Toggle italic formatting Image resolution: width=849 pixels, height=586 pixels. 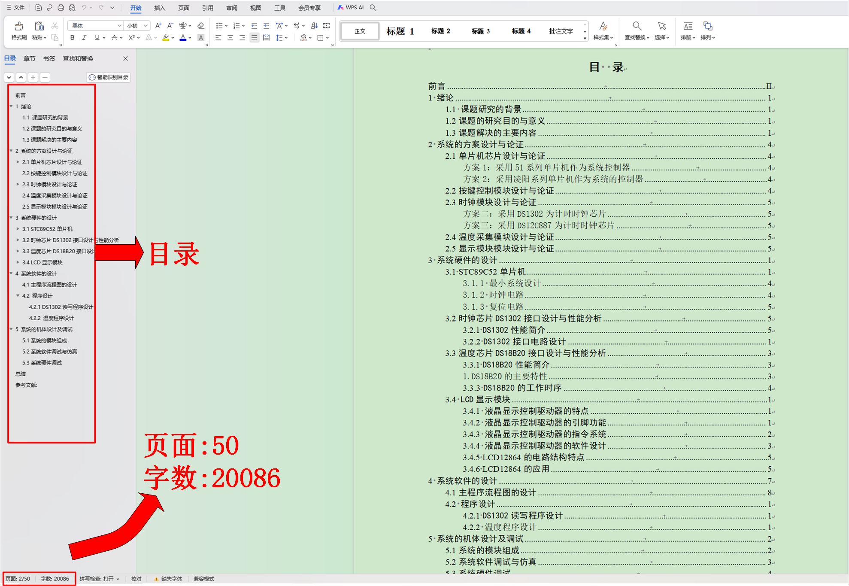(84, 38)
